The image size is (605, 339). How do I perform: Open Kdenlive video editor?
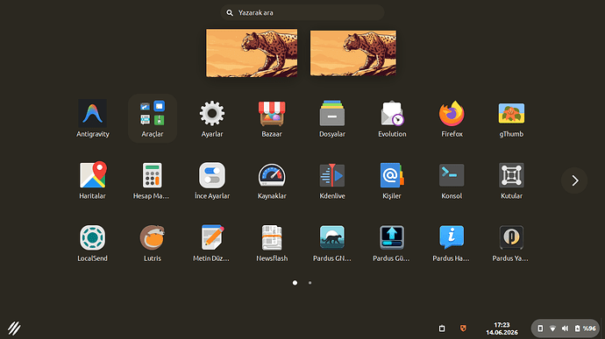click(x=331, y=180)
